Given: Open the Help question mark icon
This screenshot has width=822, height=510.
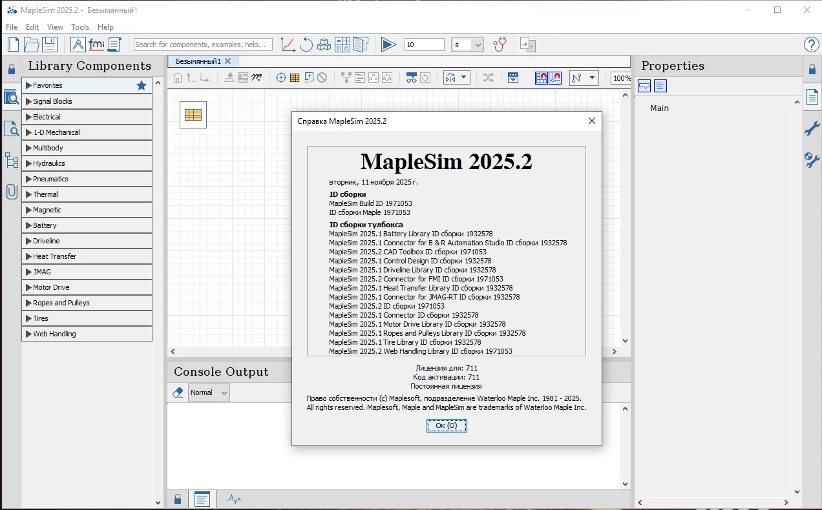Looking at the screenshot, I should 811,45.
